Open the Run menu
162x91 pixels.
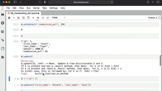(x=29, y=8)
